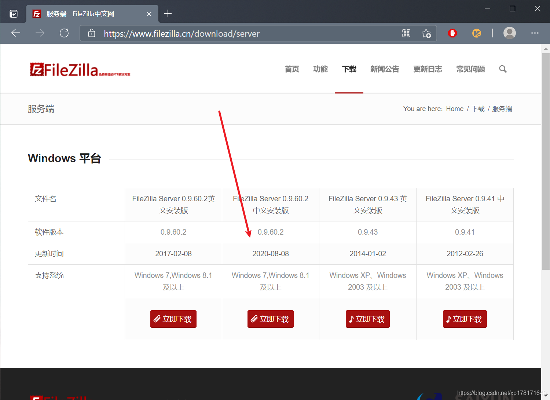
Task: Reload the page with the refresh icon
Action: tap(64, 33)
